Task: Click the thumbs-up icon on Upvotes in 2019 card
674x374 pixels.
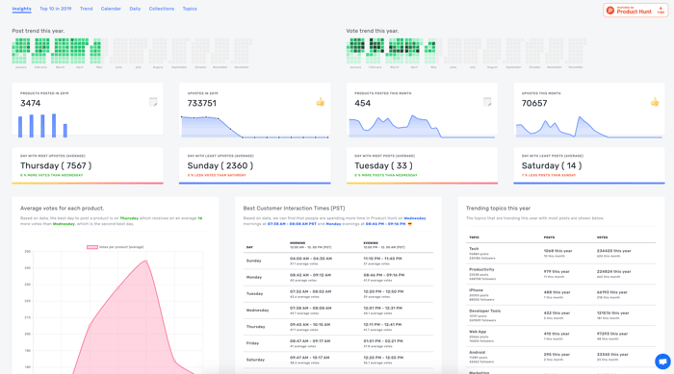Action: (321, 102)
